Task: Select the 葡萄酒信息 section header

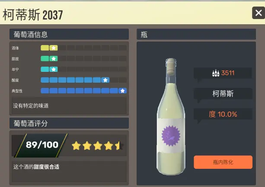Action: 69,34
